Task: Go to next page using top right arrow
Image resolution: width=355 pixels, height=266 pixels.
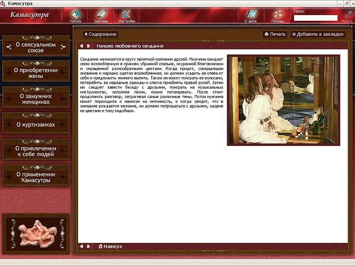Action: [89, 46]
